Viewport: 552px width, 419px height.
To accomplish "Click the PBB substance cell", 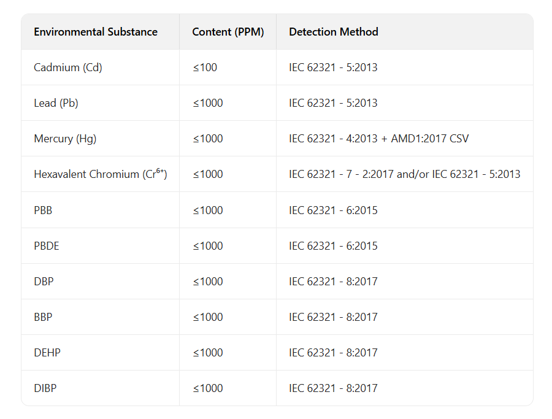I will click(43, 210).
